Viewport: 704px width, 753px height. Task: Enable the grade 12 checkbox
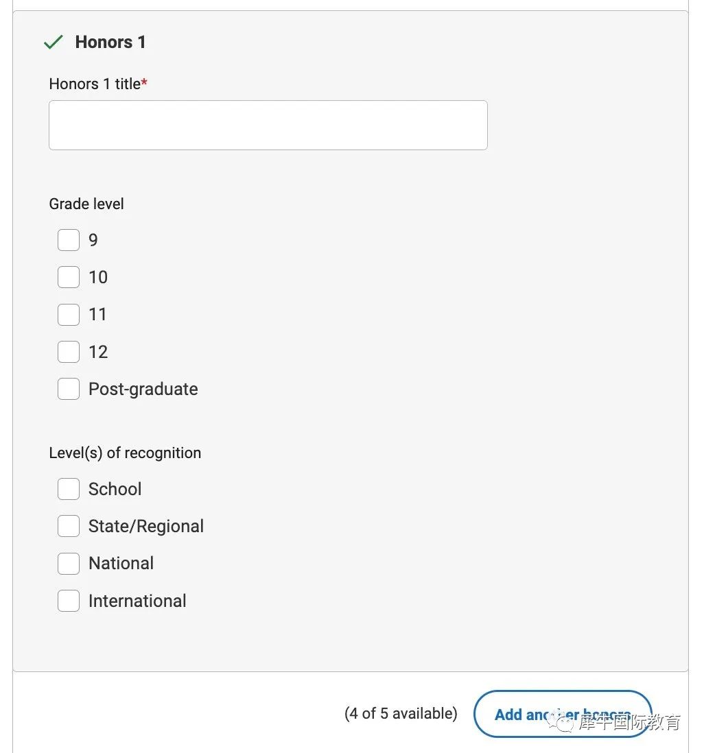pos(69,352)
